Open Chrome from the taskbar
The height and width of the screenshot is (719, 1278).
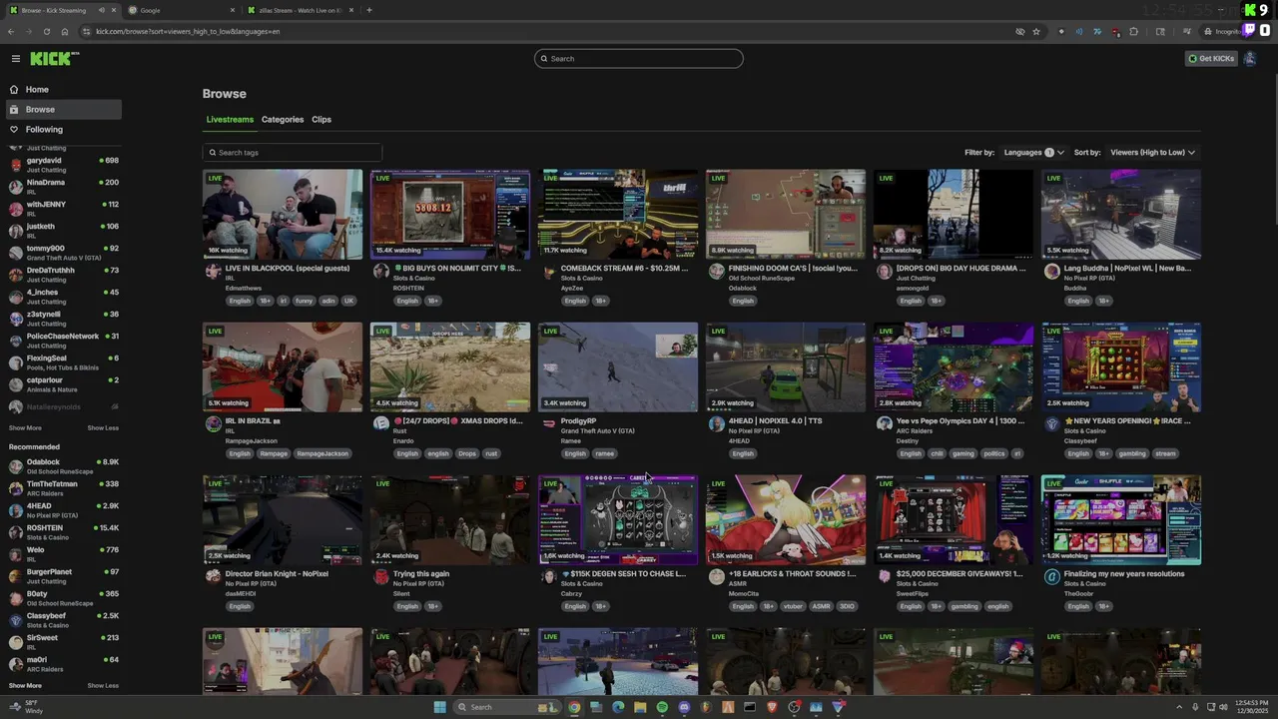click(574, 707)
